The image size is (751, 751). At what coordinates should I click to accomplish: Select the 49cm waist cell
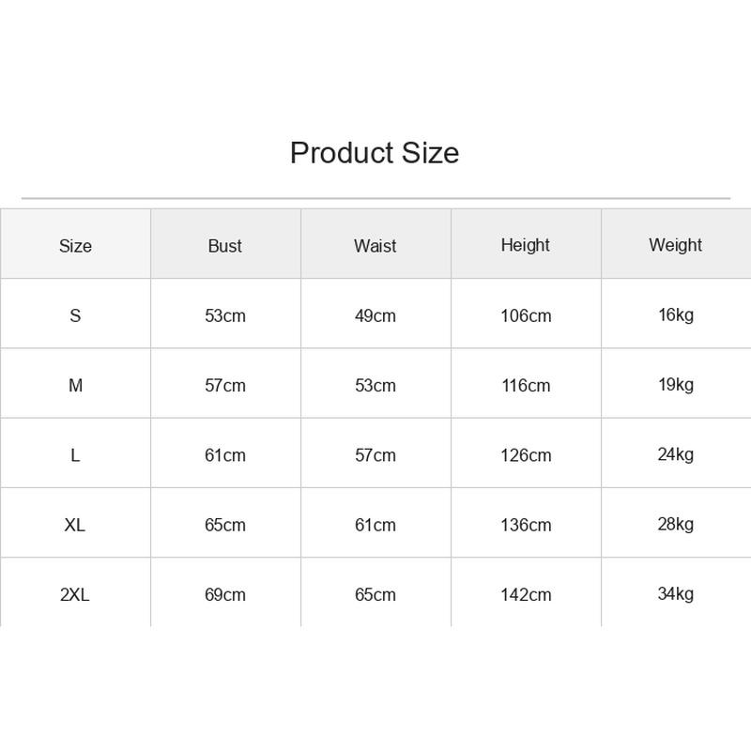click(x=375, y=315)
